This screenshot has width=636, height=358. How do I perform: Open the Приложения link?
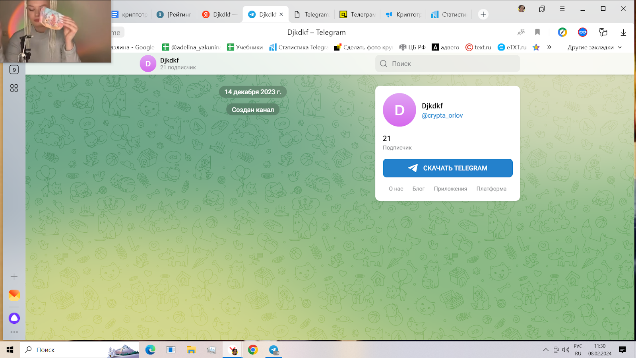click(x=450, y=189)
